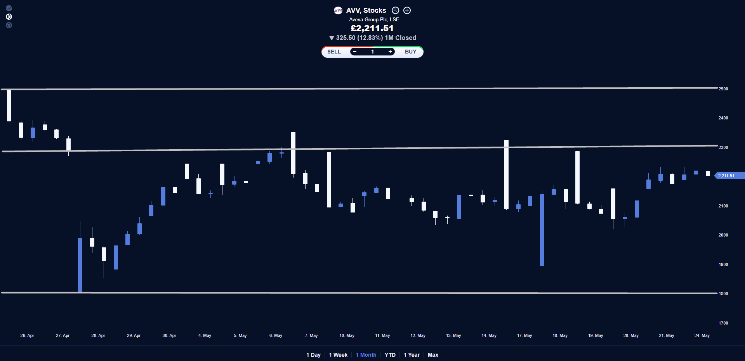Select the YTD timeframe
The height and width of the screenshot is (361, 745).
[390, 355]
